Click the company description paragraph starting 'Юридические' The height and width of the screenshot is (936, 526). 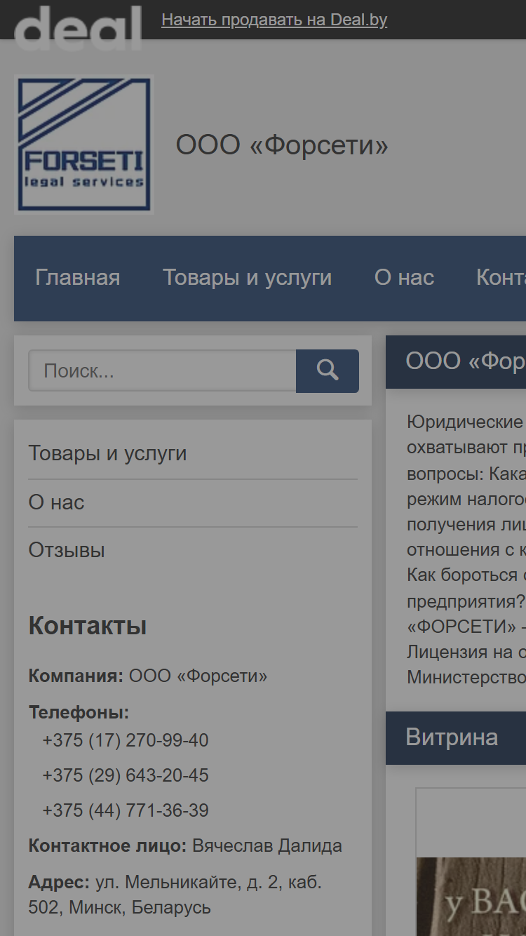click(x=466, y=549)
